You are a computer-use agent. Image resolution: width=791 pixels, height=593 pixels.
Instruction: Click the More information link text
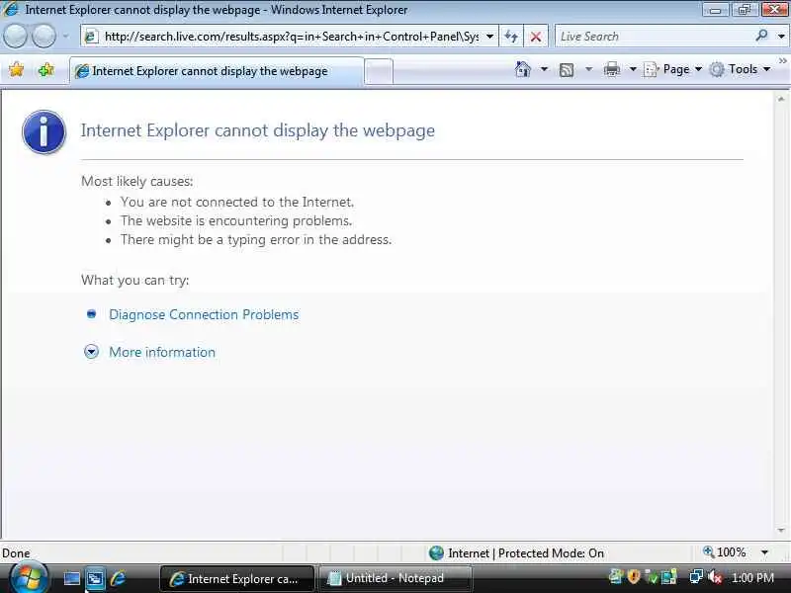pos(162,352)
